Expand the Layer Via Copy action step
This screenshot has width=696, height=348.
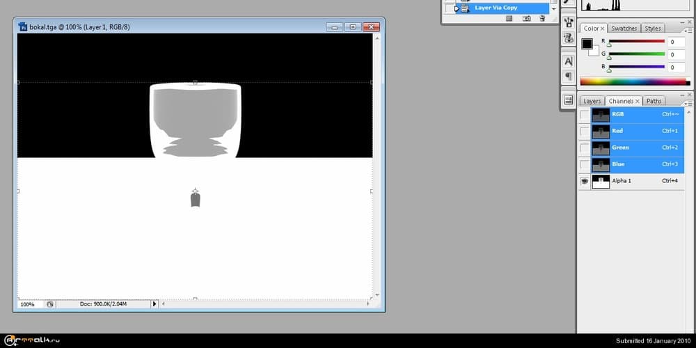coord(457,8)
